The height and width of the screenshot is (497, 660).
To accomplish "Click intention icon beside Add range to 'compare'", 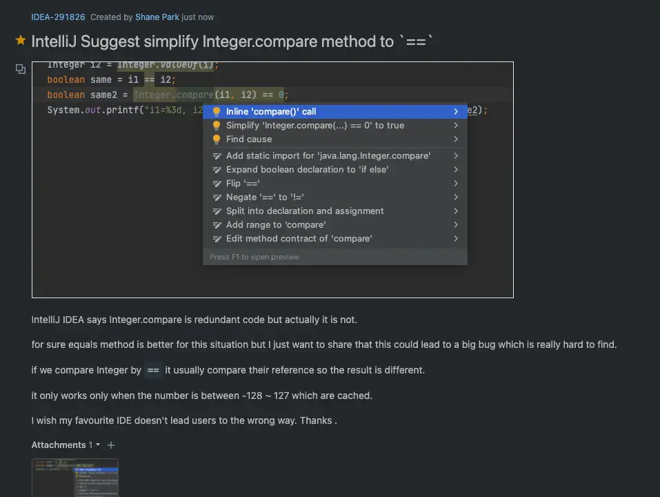I will pyautogui.click(x=217, y=225).
